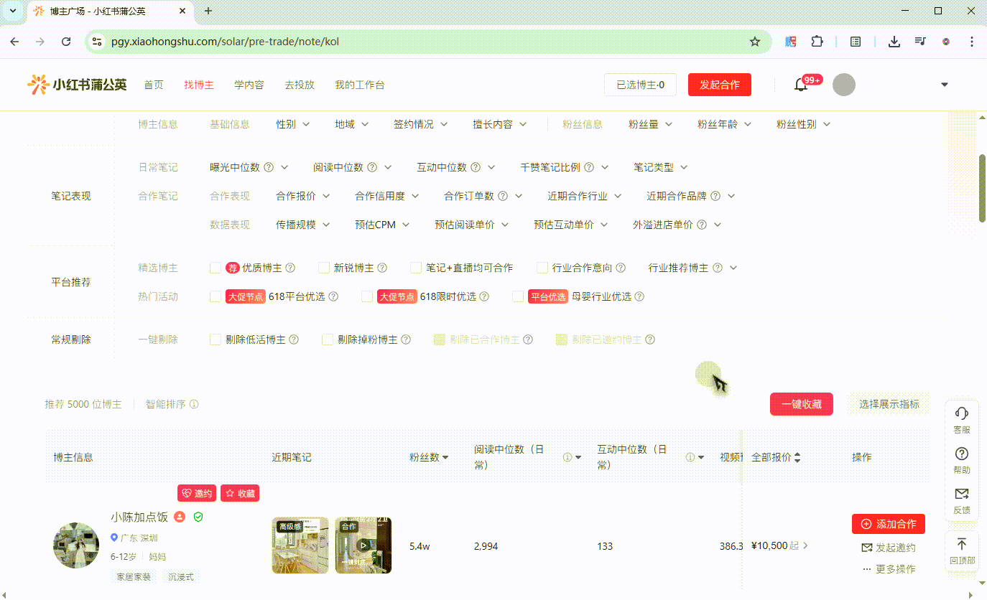Viewport: 987px width, 600px height.
Task: Bookmark this page with star icon
Action: pyautogui.click(x=755, y=42)
